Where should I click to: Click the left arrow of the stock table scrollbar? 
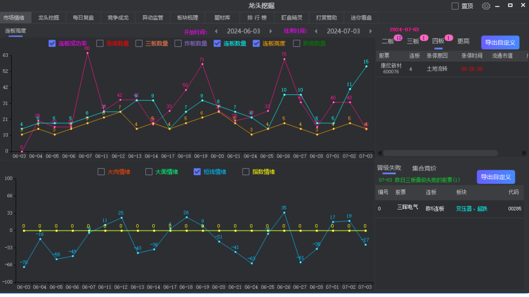pos(380,153)
